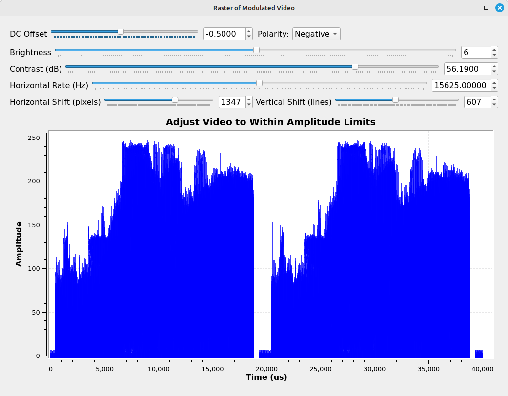
Task: Click the DC Offset slider handle
Action: (121, 31)
